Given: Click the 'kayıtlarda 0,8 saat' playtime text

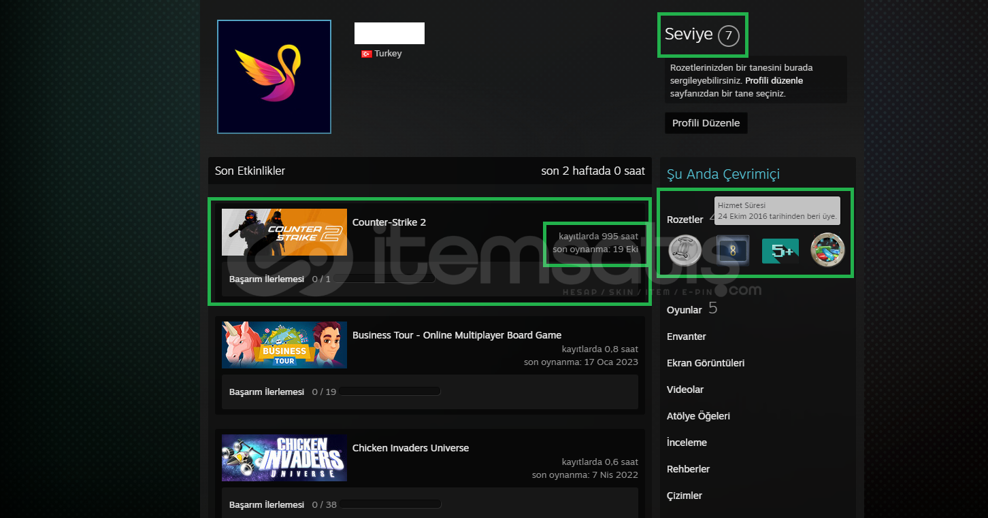Looking at the screenshot, I should click(x=600, y=349).
